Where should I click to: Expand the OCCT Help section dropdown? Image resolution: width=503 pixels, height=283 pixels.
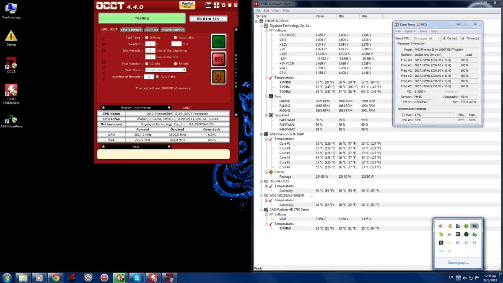tap(169, 147)
